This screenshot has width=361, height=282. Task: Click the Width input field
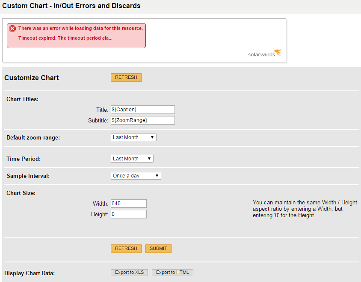tap(129, 204)
